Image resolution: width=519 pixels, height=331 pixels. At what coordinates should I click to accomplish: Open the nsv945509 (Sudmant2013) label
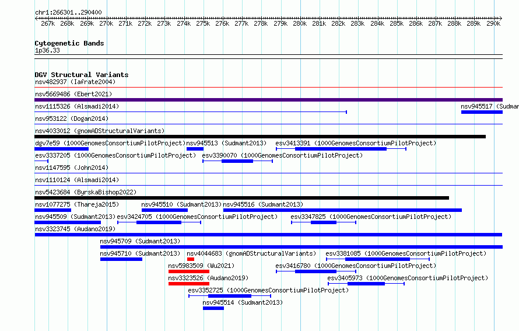(x=75, y=217)
